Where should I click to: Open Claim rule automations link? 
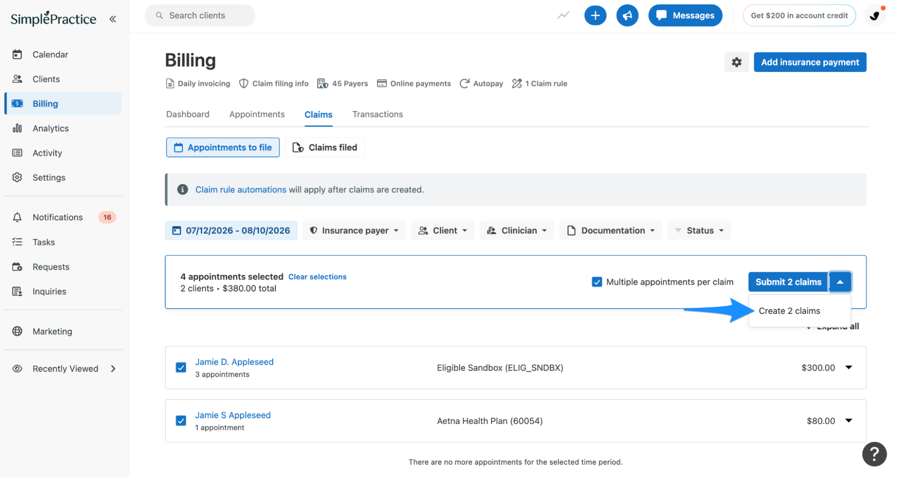pos(240,190)
